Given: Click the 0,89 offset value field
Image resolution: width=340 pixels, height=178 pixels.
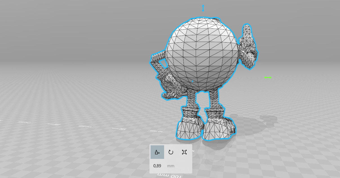Looking at the screenshot, I should point(157,166).
